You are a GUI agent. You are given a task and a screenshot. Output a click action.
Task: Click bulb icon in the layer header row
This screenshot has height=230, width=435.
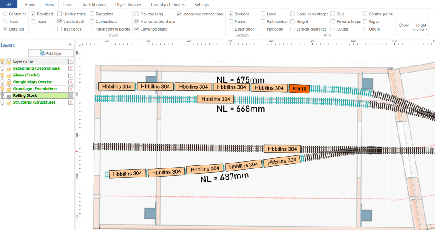click(3, 61)
